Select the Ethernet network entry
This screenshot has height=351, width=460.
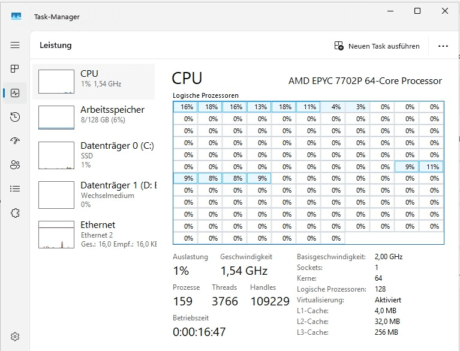point(94,234)
